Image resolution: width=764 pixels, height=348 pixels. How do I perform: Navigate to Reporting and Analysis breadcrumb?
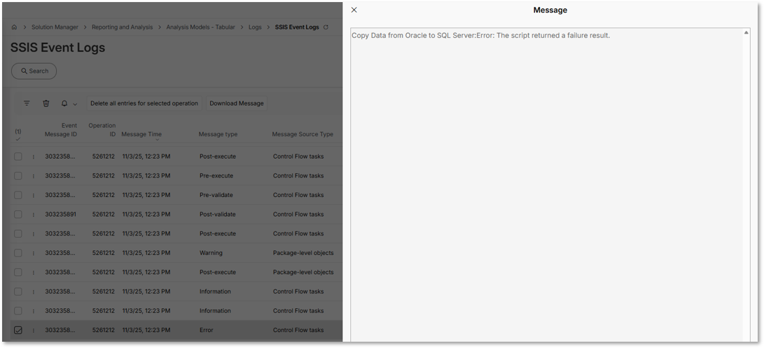tap(123, 27)
